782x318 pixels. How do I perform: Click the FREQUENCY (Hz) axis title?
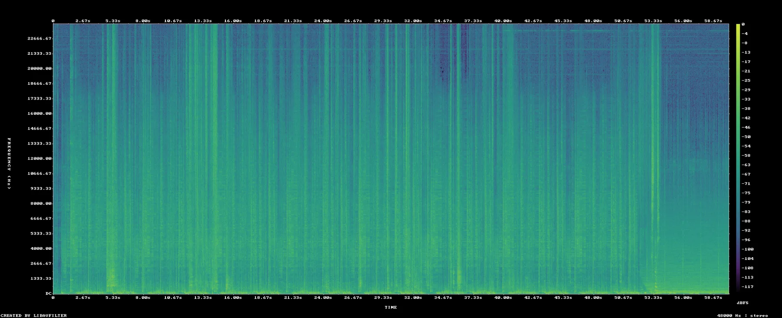click(x=9, y=163)
